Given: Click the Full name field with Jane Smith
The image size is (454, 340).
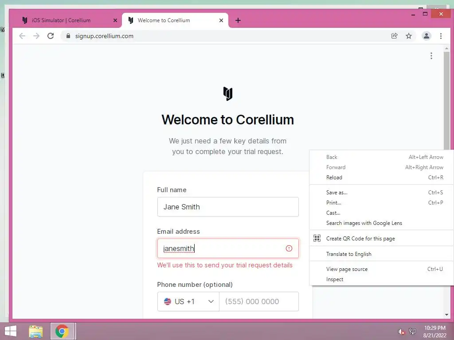Looking at the screenshot, I should click(228, 207).
